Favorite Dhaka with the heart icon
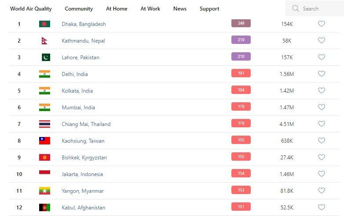Screen dimensions: 344x216 pos(322,24)
